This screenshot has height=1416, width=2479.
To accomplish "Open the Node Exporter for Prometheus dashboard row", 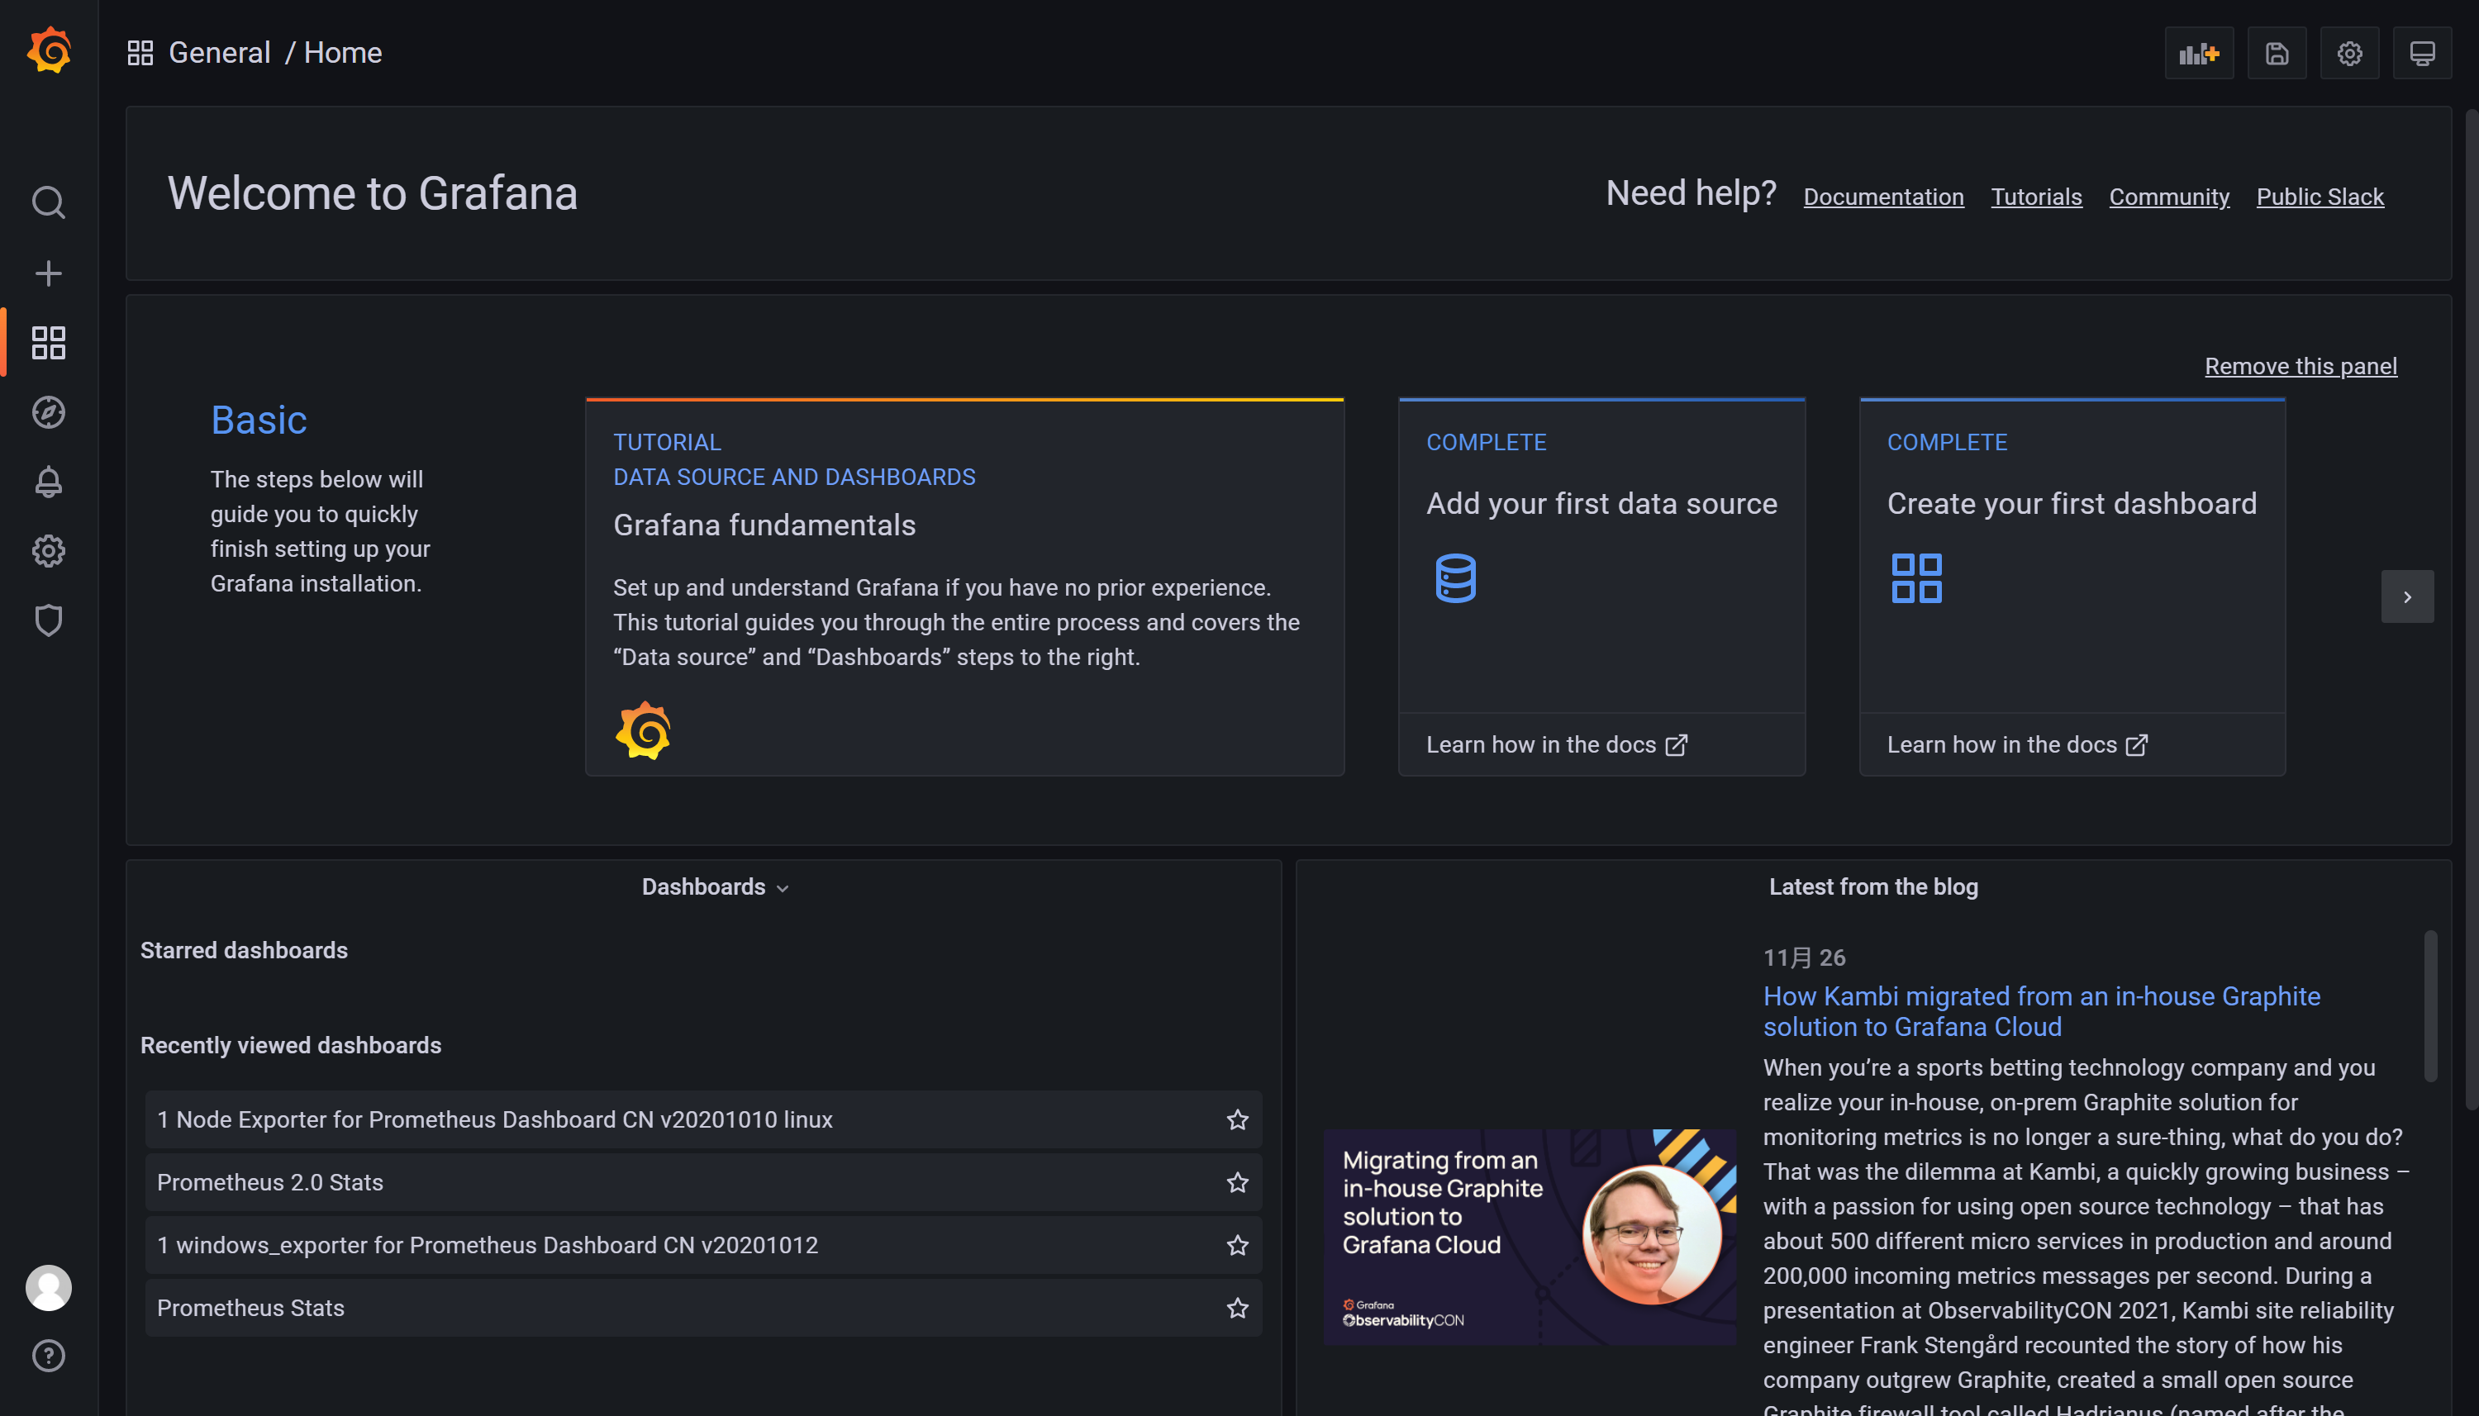I will [x=703, y=1119].
